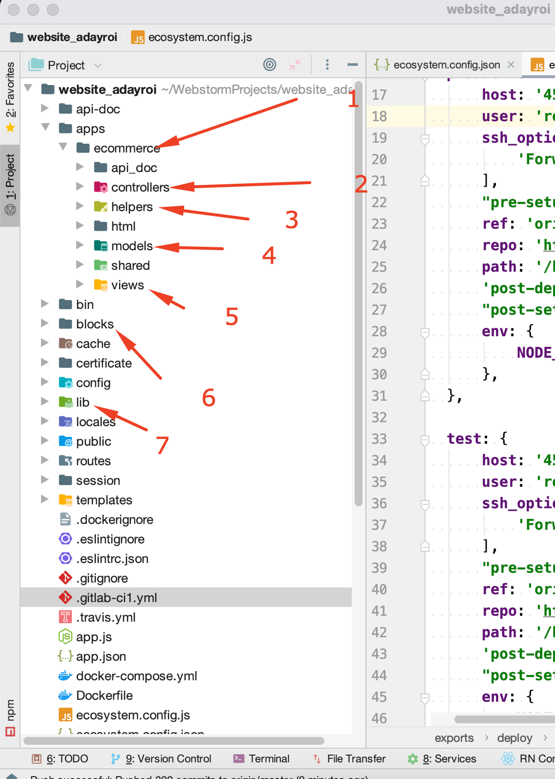The height and width of the screenshot is (779, 555).
Task: Open the Services tool window
Action: pyautogui.click(x=442, y=758)
